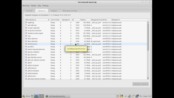The image size is (174, 98).
Task: Switch to the Система tab
Action: [x=29, y=11]
